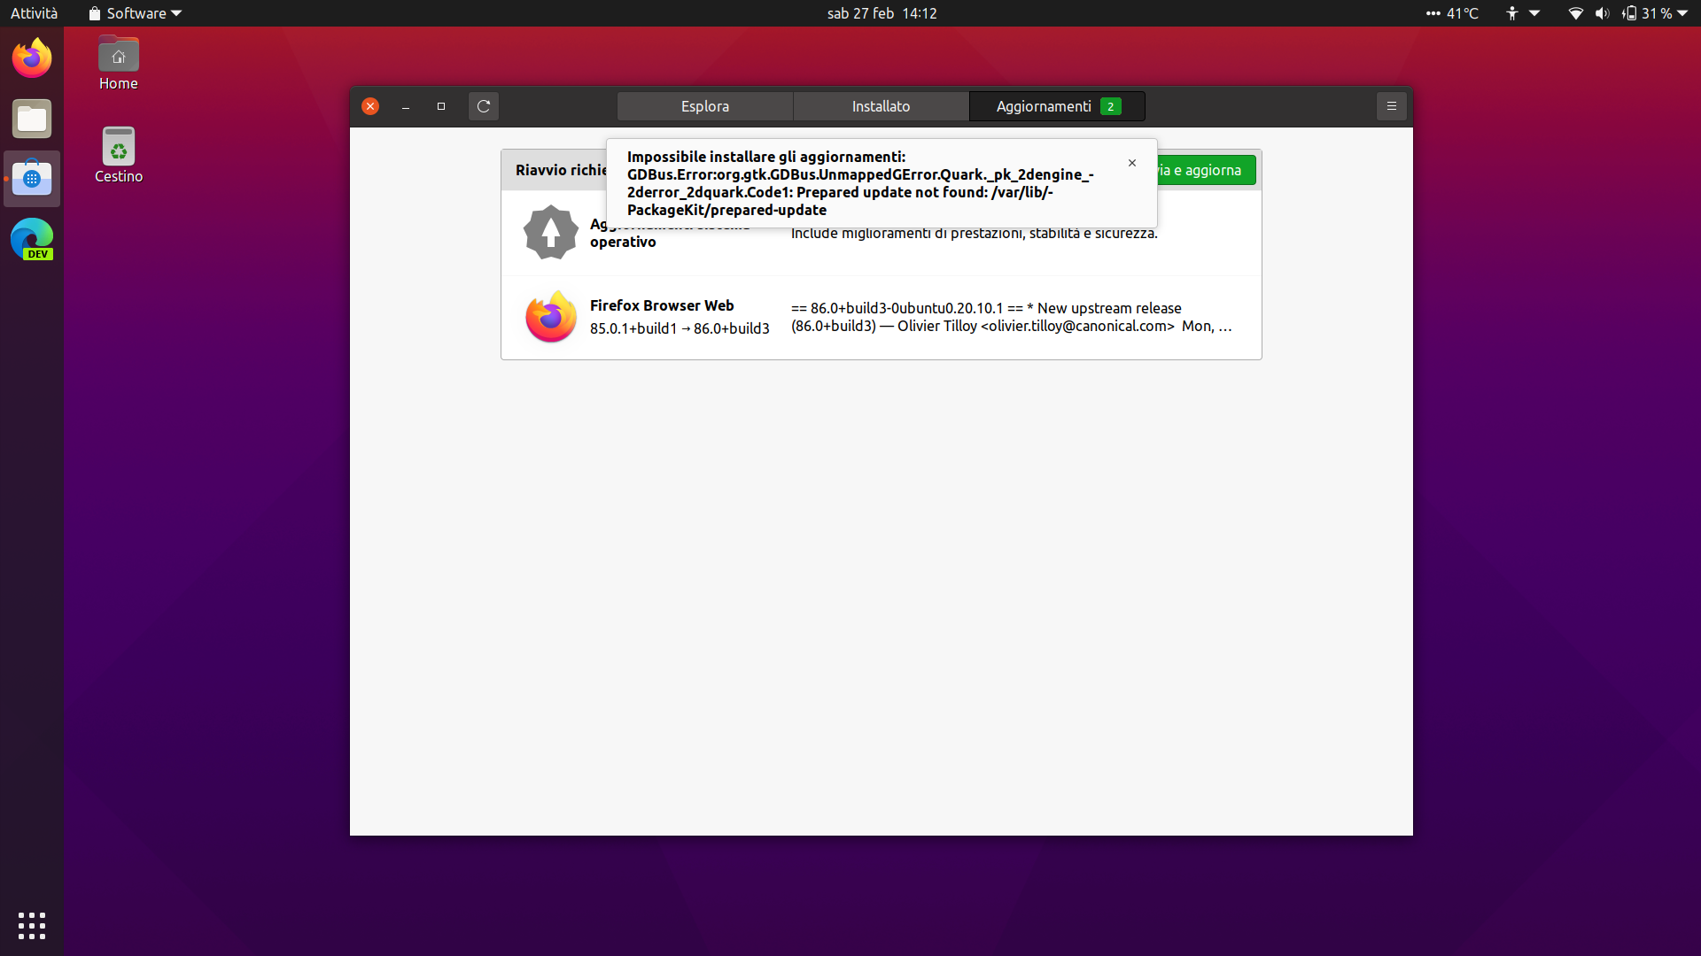1701x956 pixels.
Task: Close the Software window
Action: tap(370, 106)
